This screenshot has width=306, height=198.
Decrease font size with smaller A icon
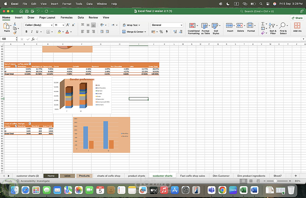[x=73, y=25]
